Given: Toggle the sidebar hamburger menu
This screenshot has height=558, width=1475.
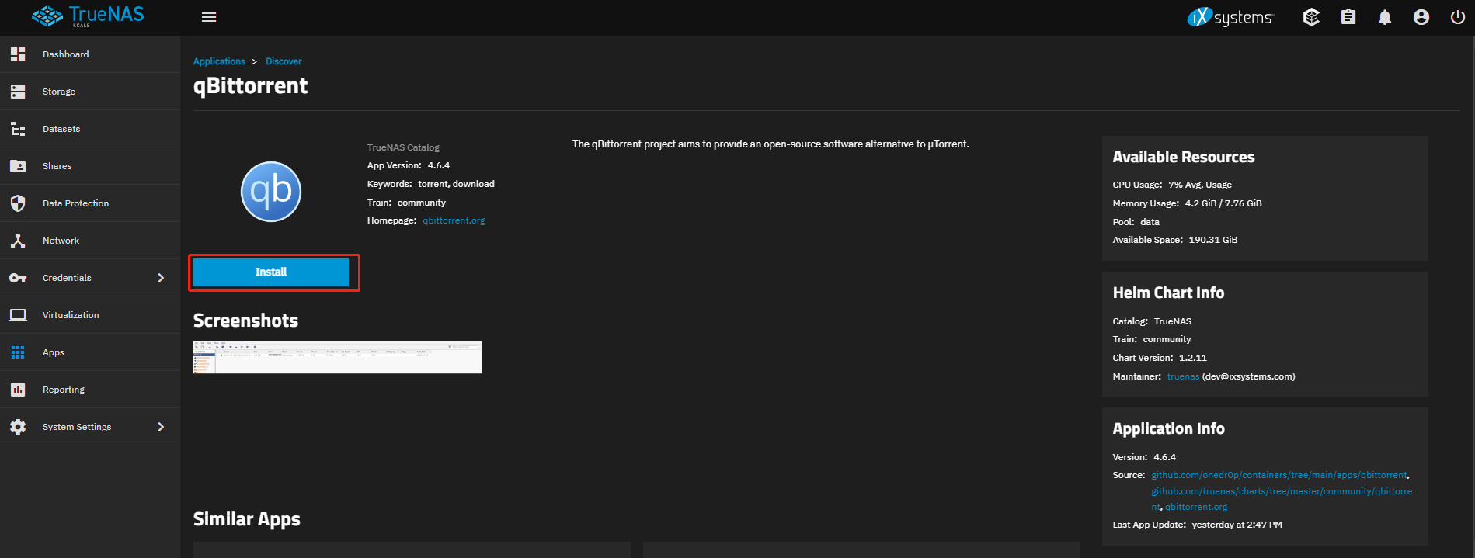Looking at the screenshot, I should point(209,17).
